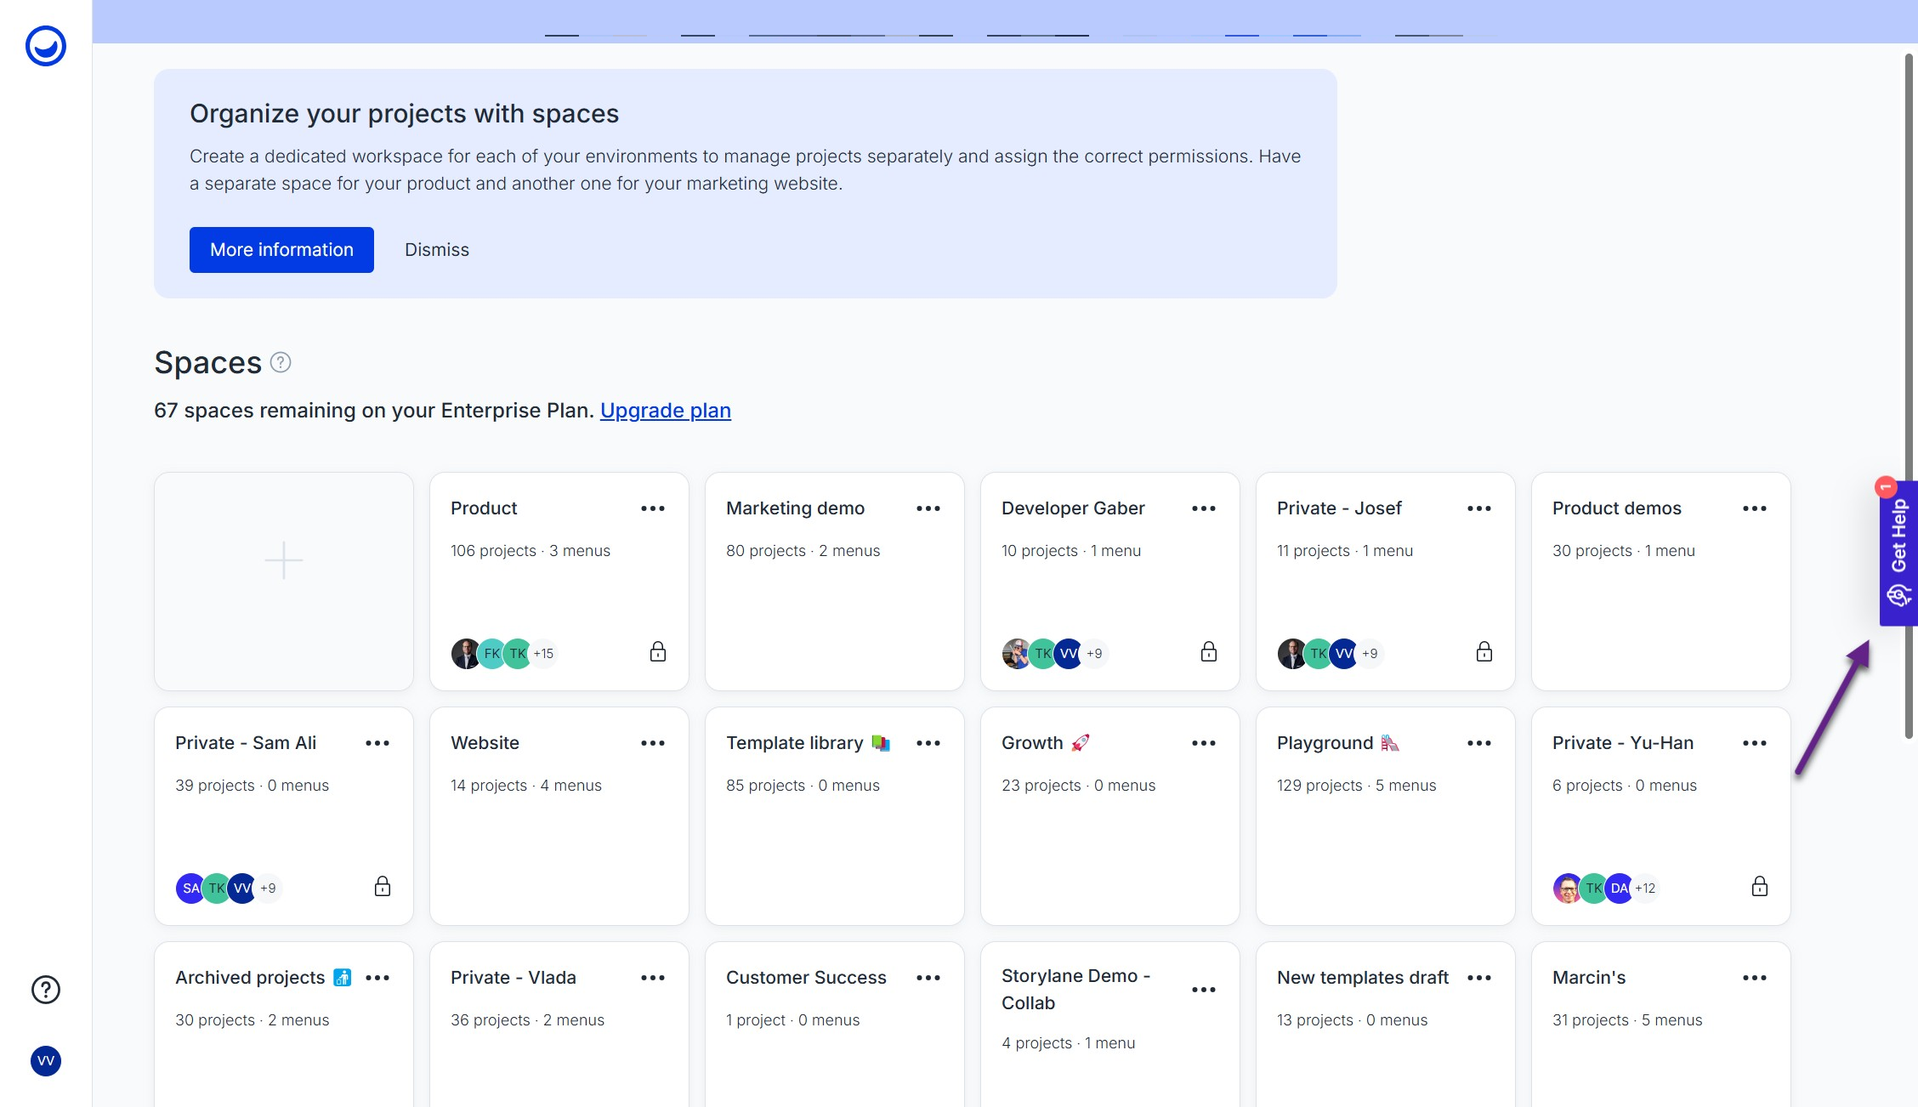Click the plus icon to add new space
Image resolution: width=1918 pixels, height=1107 pixels.
point(284,560)
